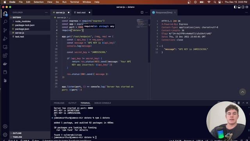Screen dimensions: 250x141
Task: Open the Code application menu
Action: pos(12,2)
